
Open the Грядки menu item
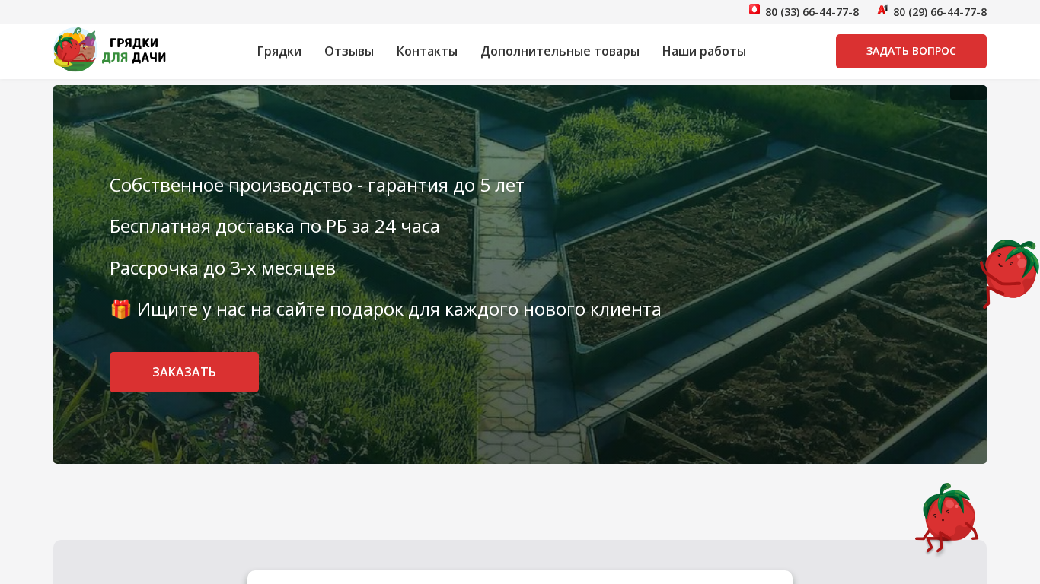point(279,51)
